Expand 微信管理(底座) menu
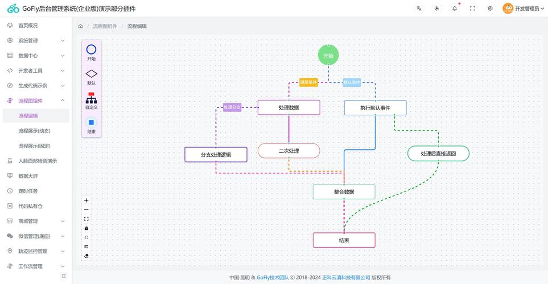The width and height of the screenshot is (548, 284). (x=36, y=236)
